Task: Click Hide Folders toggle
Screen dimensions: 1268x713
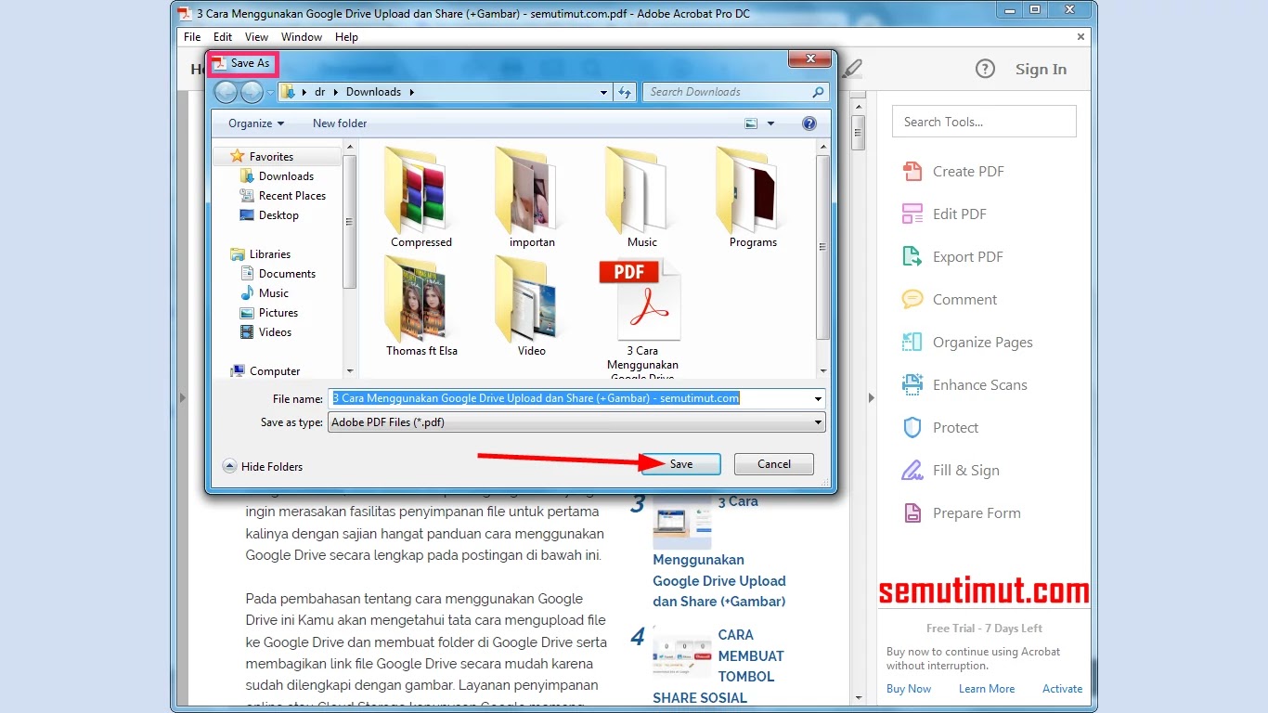Action: tap(263, 466)
